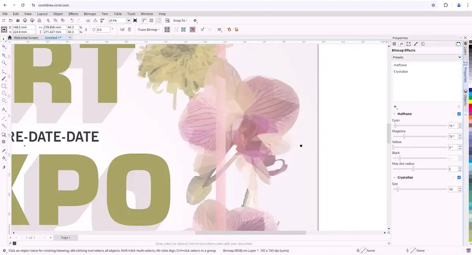This screenshot has width=472, height=255.
Task: Select Crystalize in the effects list
Action: click(401, 71)
